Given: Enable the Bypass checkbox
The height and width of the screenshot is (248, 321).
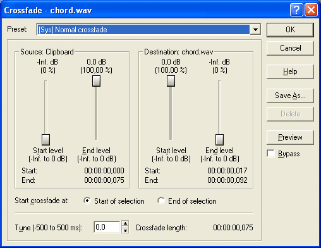Looking at the screenshot, I should 270,154.
